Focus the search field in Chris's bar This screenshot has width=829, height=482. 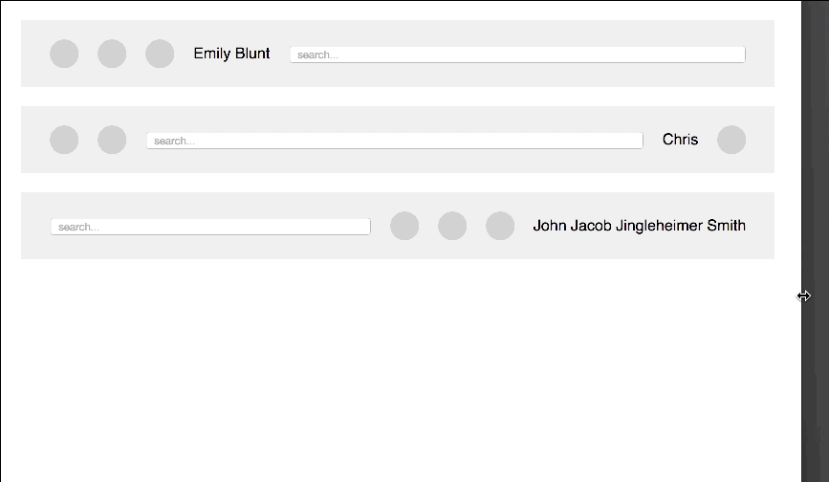pyautogui.click(x=394, y=141)
